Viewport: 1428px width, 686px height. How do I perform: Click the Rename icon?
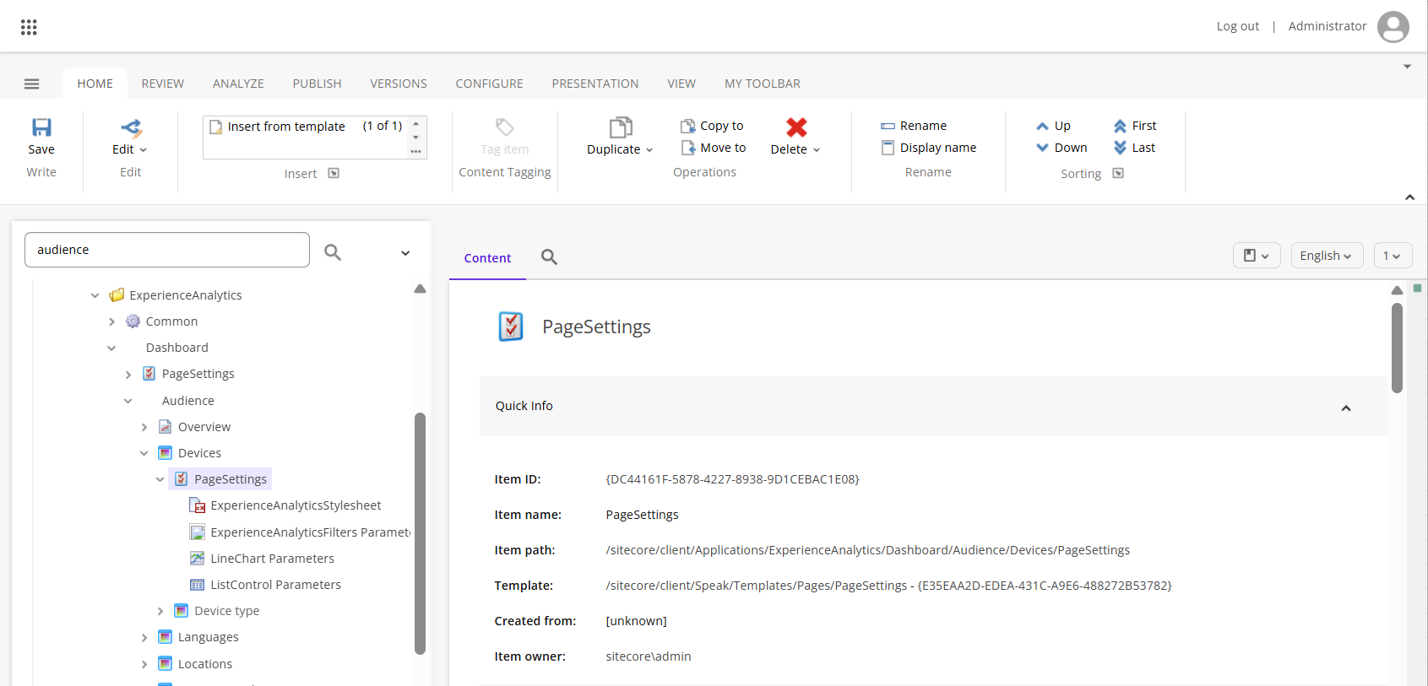(888, 126)
